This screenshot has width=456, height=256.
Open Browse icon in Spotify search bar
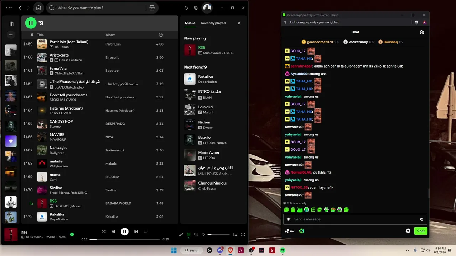(x=152, y=8)
